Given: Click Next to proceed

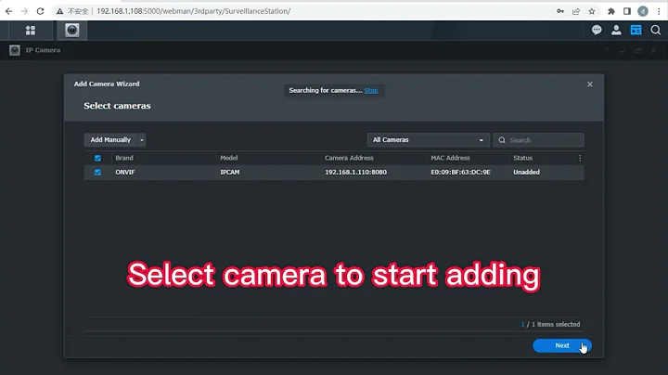Looking at the screenshot, I should pos(562,345).
